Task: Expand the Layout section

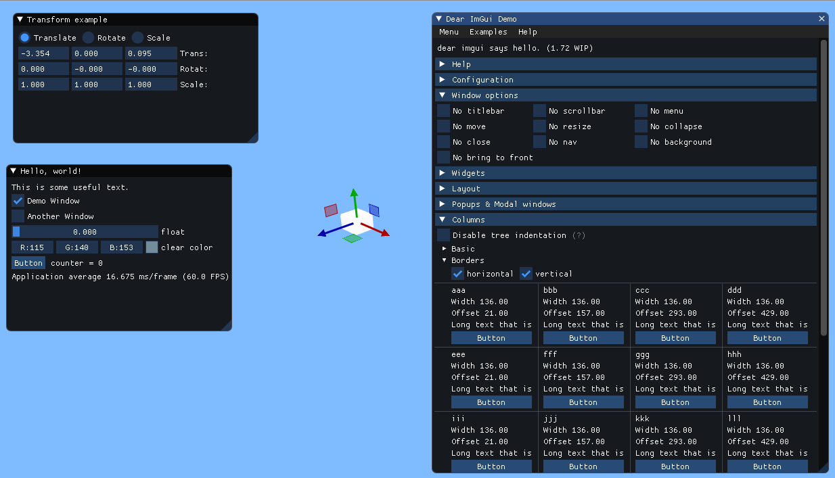Action: coord(626,189)
